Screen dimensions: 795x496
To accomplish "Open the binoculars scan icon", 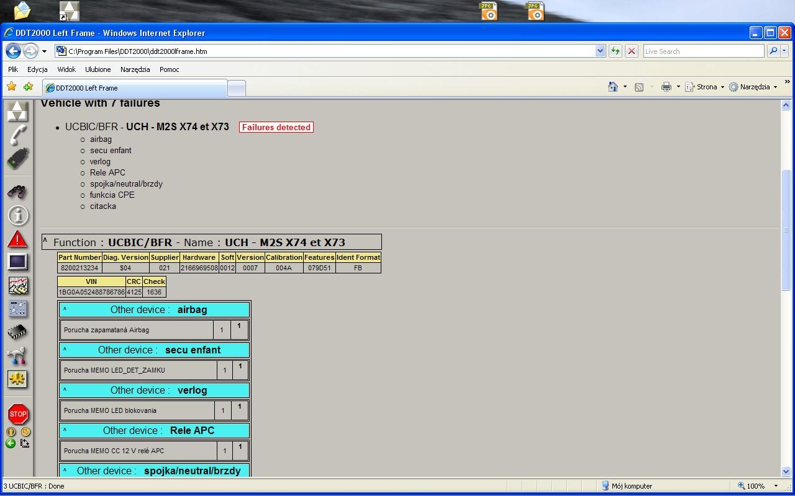I will coord(17,192).
